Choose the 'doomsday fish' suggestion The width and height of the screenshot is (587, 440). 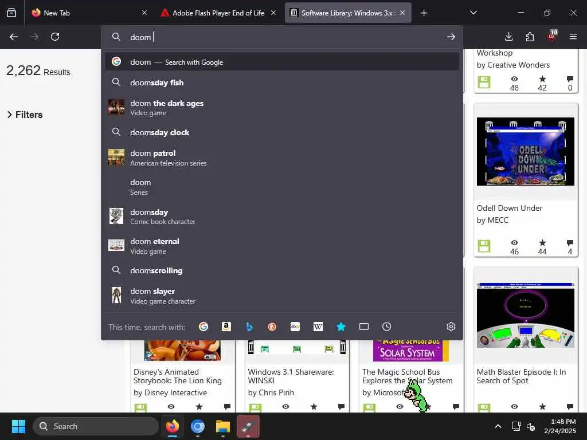click(282, 82)
